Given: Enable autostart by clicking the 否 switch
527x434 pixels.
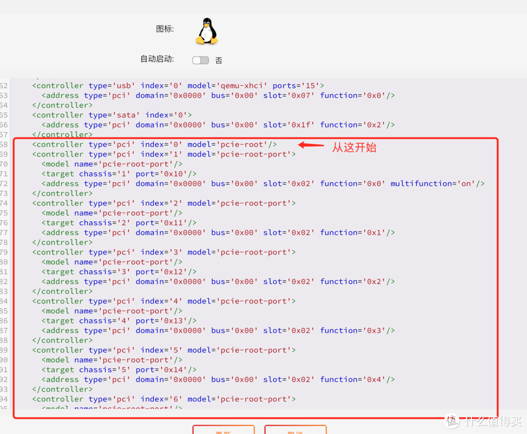Looking at the screenshot, I should pos(201,60).
